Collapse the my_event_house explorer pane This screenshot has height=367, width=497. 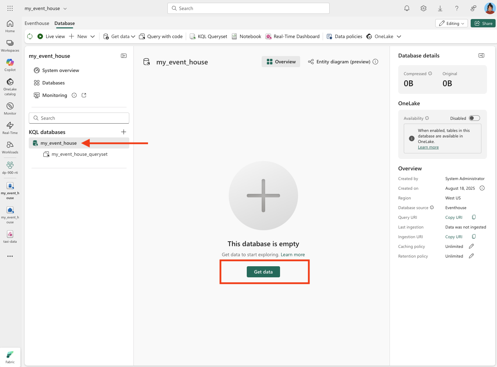(x=124, y=56)
